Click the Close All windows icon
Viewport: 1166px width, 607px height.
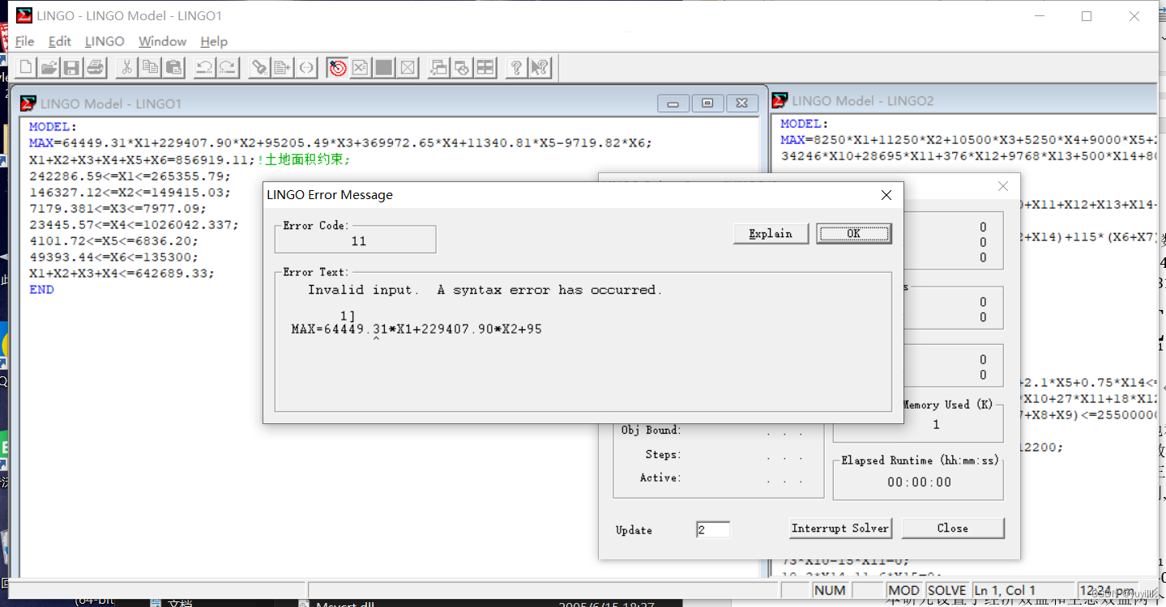[x=462, y=67]
